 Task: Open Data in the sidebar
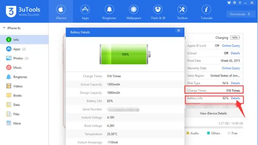(x=24, y=105)
